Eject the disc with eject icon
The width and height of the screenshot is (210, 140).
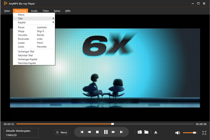(156, 132)
